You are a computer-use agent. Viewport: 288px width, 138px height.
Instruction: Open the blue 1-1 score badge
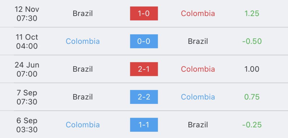pyautogui.click(x=144, y=125)
